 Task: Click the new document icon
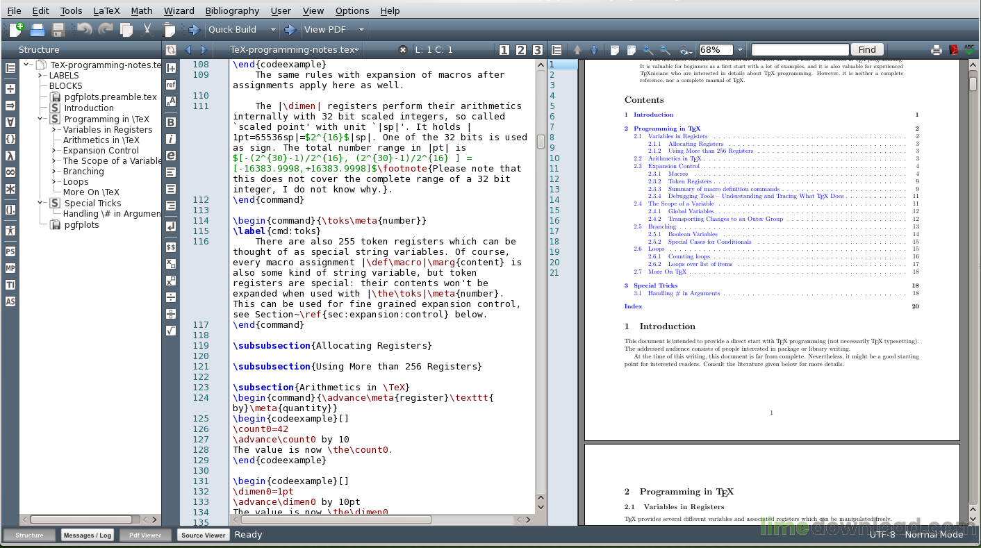point(16,30)
